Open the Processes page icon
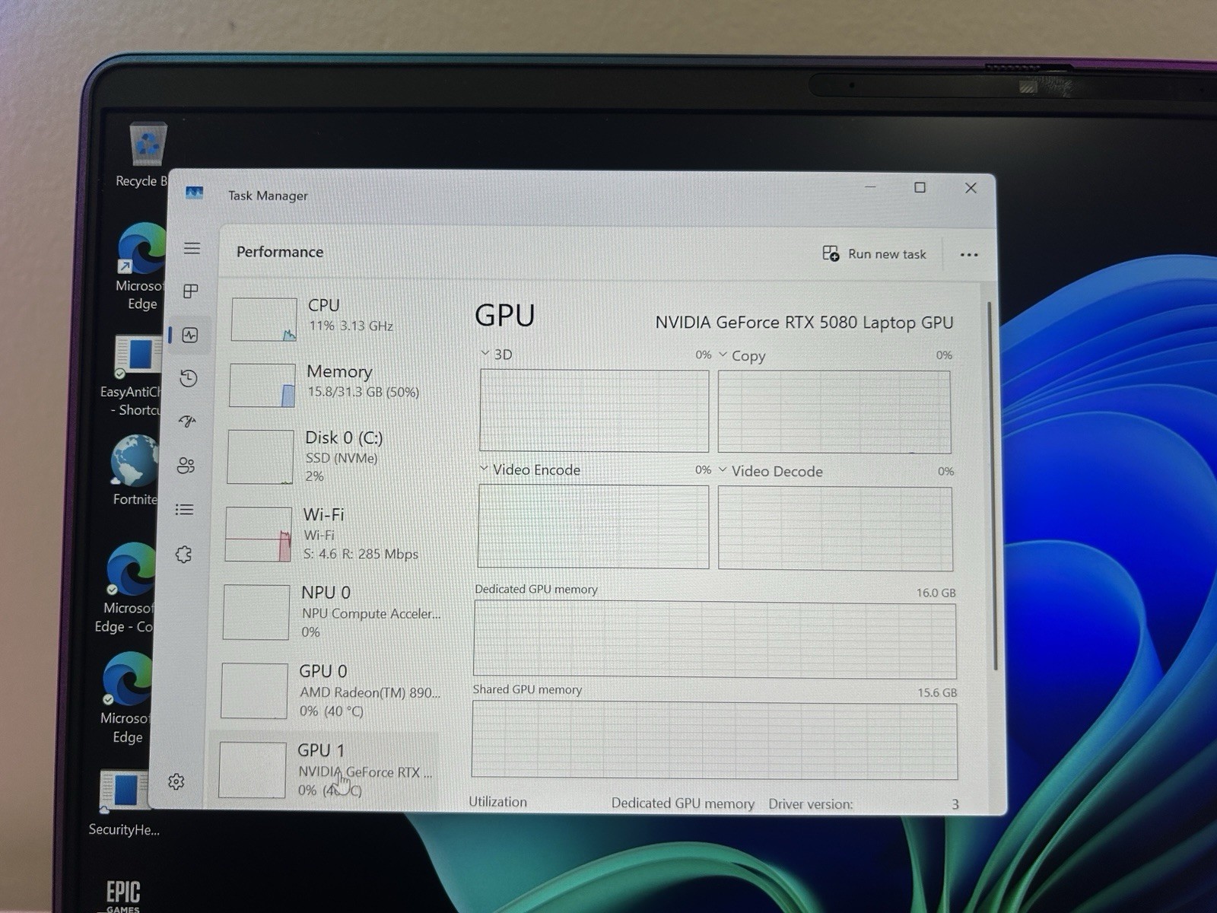Screen dimensions: 1217x913 (x=191, y=291)
